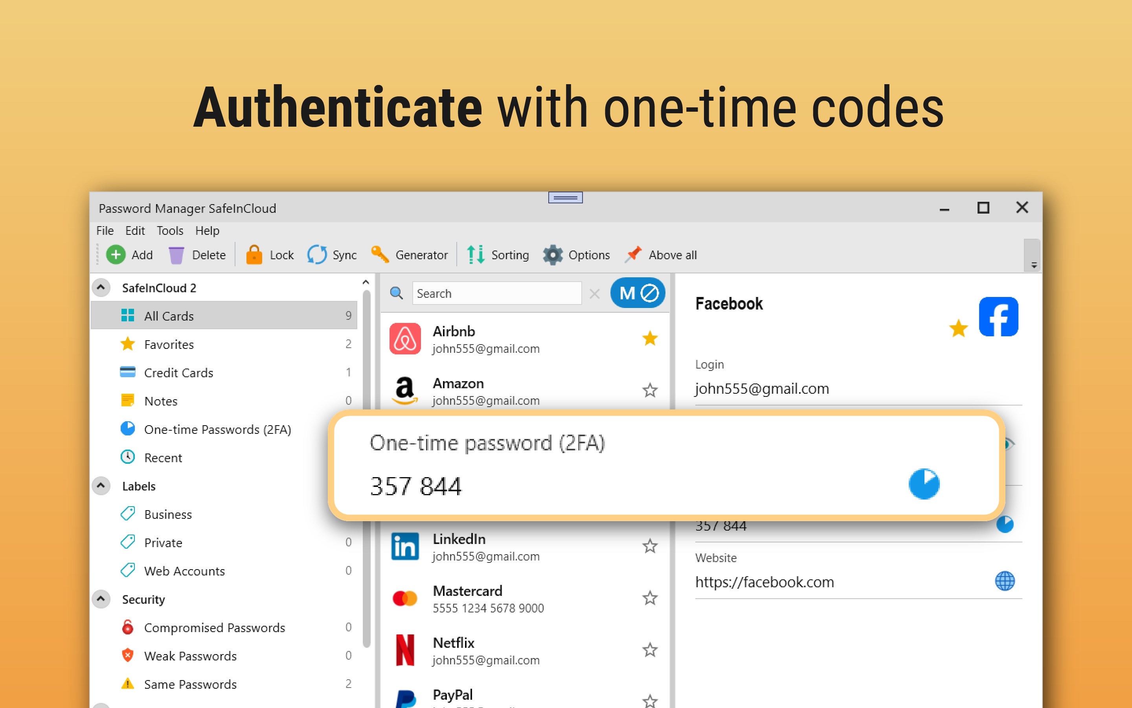Toggle Airbnb as a favorite

(649, 339)
